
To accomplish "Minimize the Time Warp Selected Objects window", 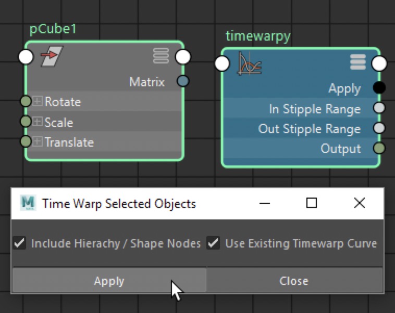I will tap(265, 203).
